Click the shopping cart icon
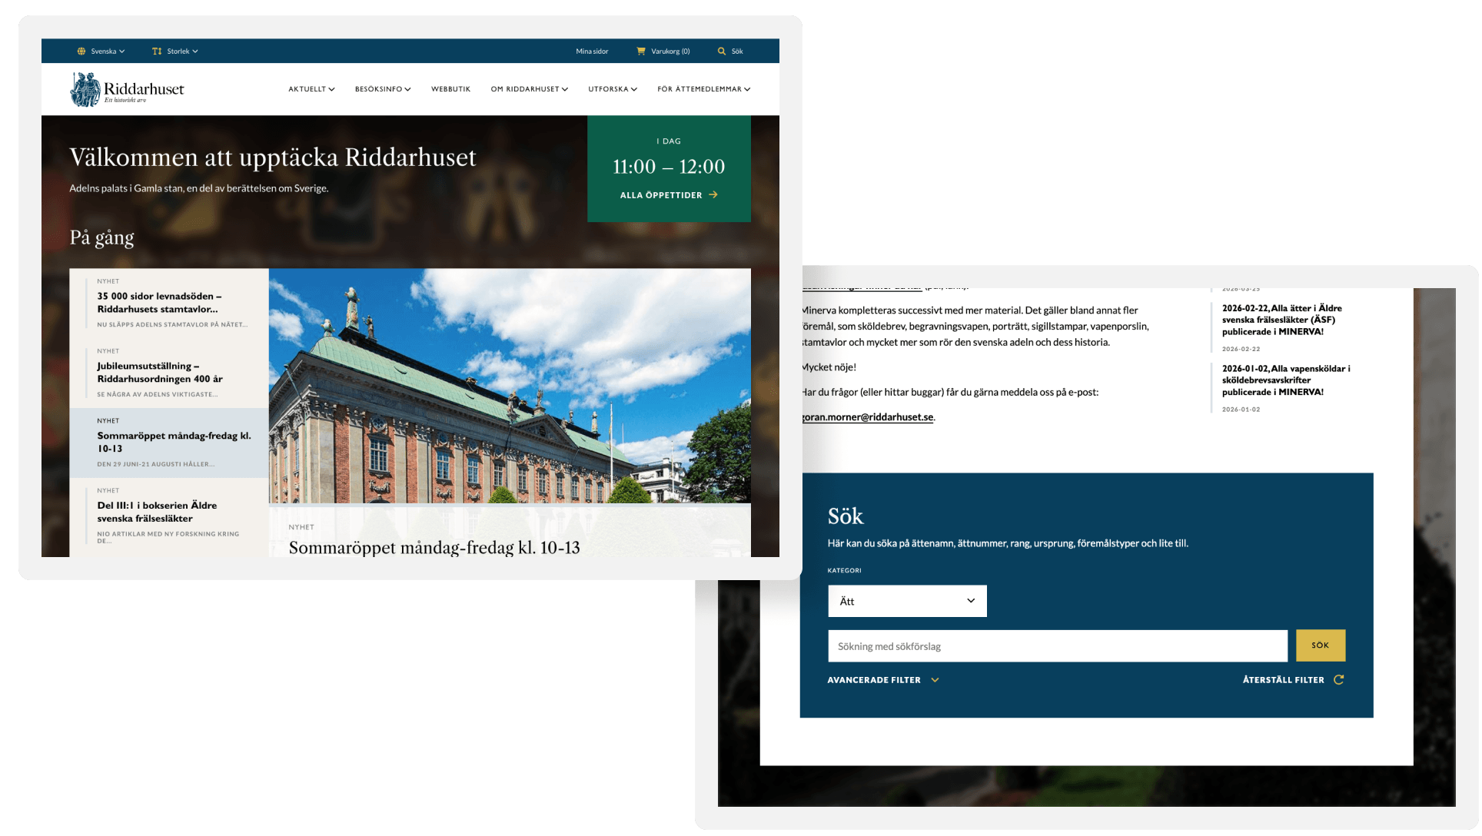The width and height of the screenshot is (1482, 836). (x=641, y=51)
